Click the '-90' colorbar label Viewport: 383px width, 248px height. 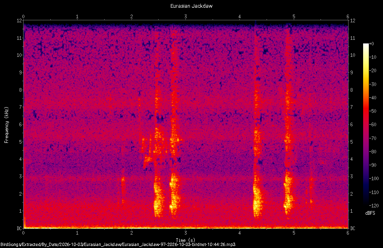372,165
